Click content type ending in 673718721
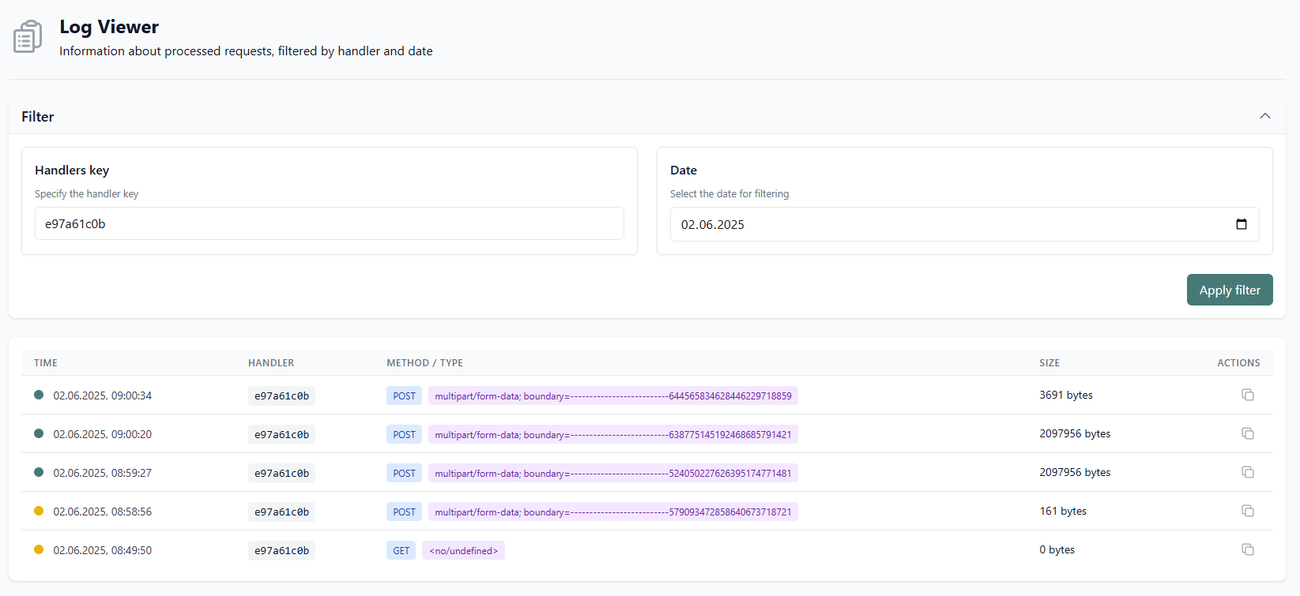Image resolution: width=1300 pixels, height=596 pixels. pyautogui.click(x=613, y=512)
